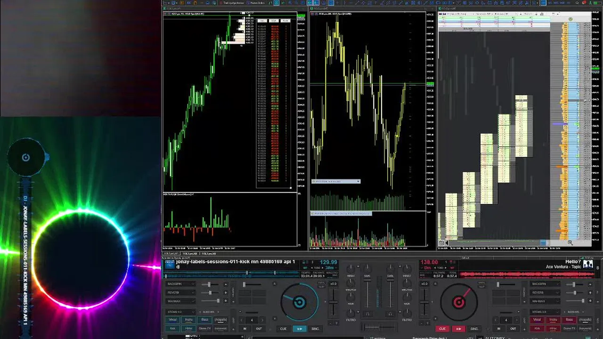Open REVERB effect dropdown on left deck
This screenshot has height=339, width=603.
(x=180, y=292)
